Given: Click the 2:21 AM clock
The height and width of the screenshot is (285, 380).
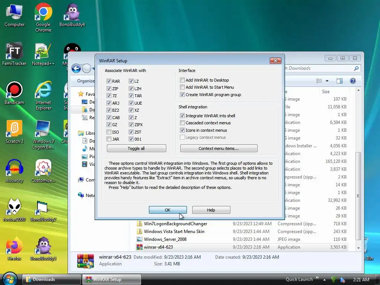Looking at the screenshot, I should [x=361, y=280].
